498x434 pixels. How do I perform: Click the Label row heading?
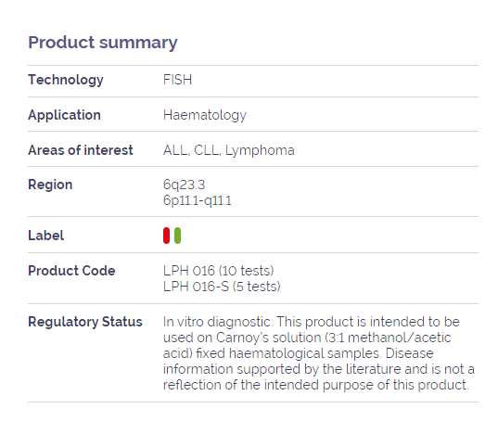tap(46, 236)
